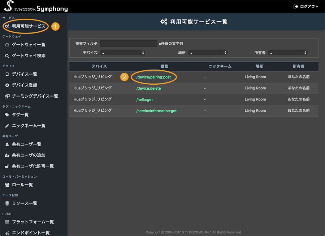Click the 所有者 column header
Viewport: 325px width, 236px height.
click(x=299, y=66)
